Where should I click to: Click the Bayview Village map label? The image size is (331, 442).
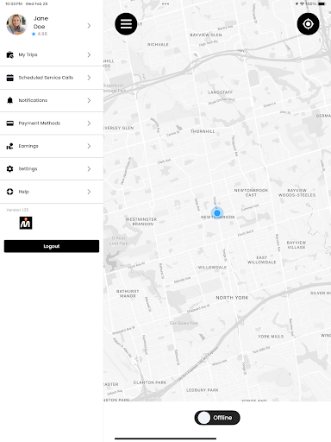coord(297,245)
